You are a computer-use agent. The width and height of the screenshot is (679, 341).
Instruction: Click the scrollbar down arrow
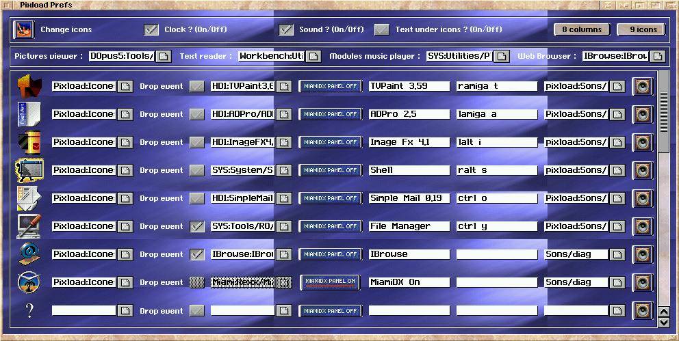(x=663, y=323)
